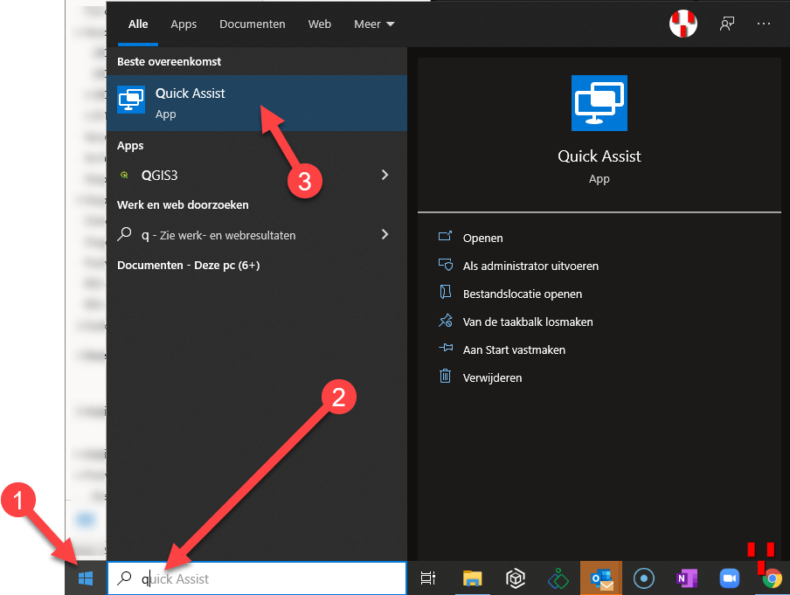
Task: Open the Meer dropdown filter
Action: (x=374, y=24)
